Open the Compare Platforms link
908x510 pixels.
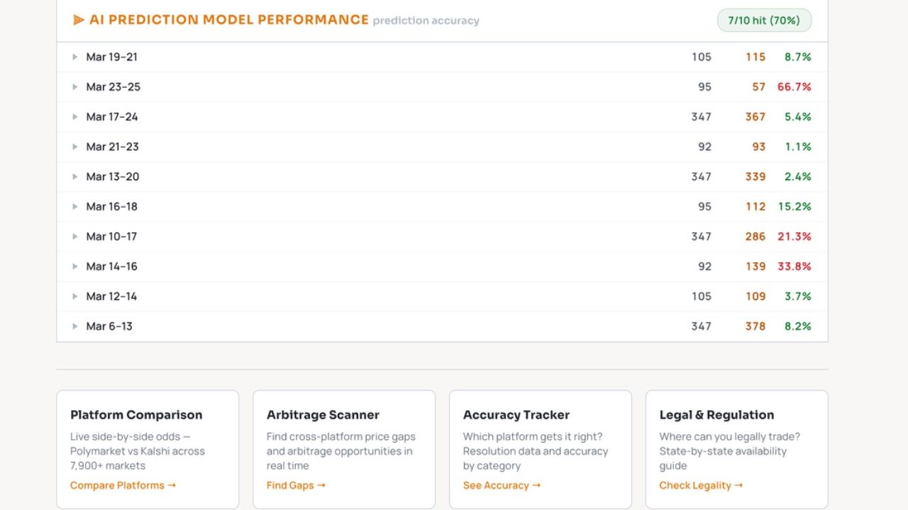point(123,485)
